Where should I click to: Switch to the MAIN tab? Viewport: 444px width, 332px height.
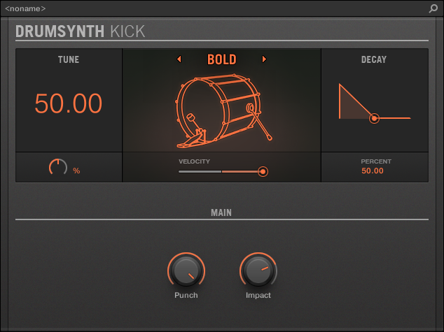[221, 212]
